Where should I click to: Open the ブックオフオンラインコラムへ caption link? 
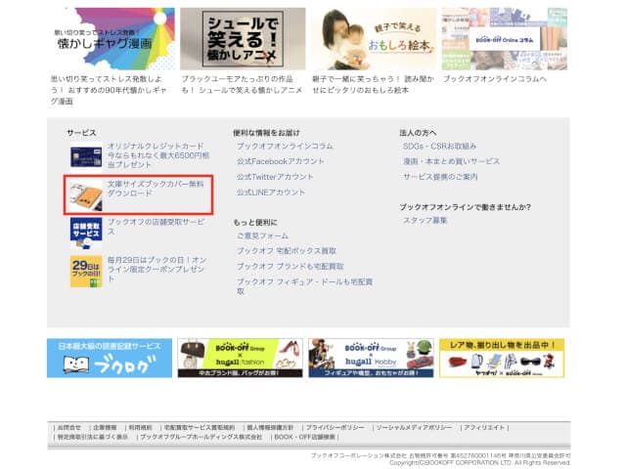[x=495, y=79]
